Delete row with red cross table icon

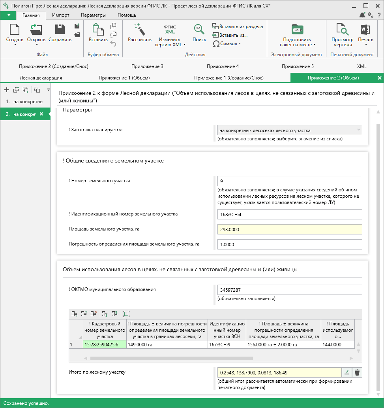pyautogui.click(x=94, y=314)
